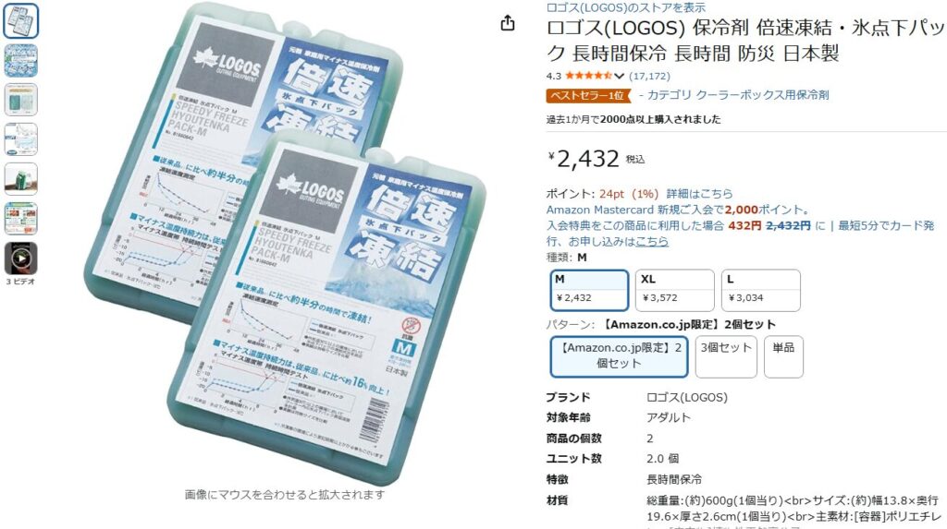Choose size XL at ¥3,572
947x529 pixels.
pos(674,290)
